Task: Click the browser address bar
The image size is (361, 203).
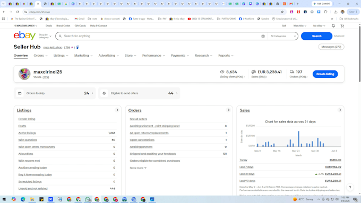Action: tap(152, 12)
